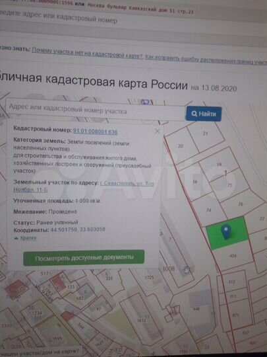This screenshot has width=267, height=357.
Task: Select parcel 97 on the map
Action: 98,309
